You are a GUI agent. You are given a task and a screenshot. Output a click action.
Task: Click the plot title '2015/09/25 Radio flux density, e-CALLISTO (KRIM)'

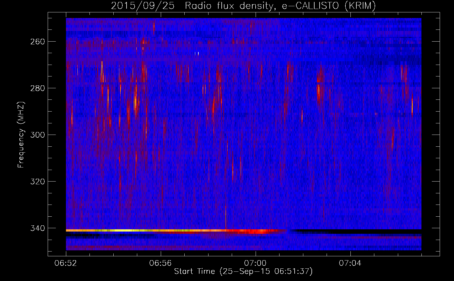coord(243,6)
